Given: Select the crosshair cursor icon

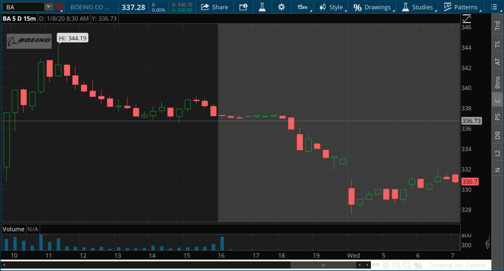Looking at the screenshot, I should tap(386, 265).
